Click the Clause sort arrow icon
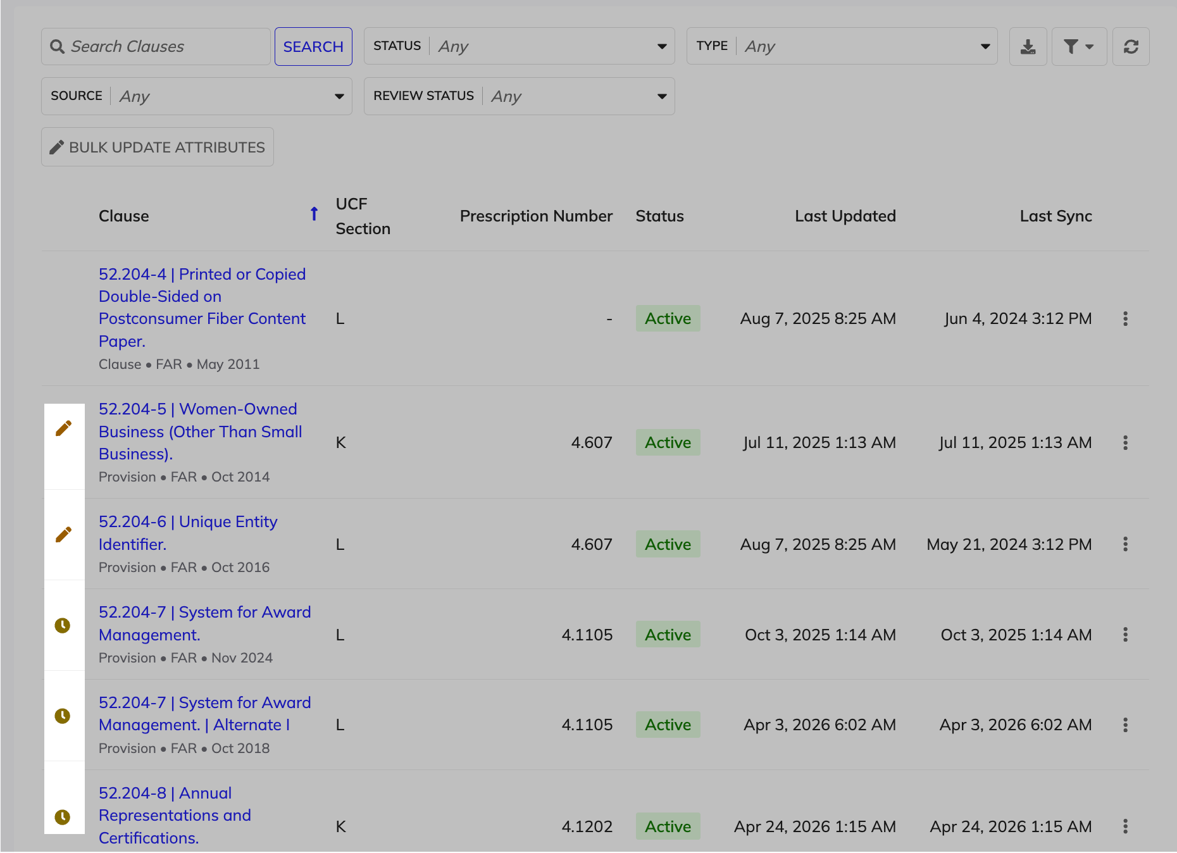The image size is (1177, 853). click(314, 214)
